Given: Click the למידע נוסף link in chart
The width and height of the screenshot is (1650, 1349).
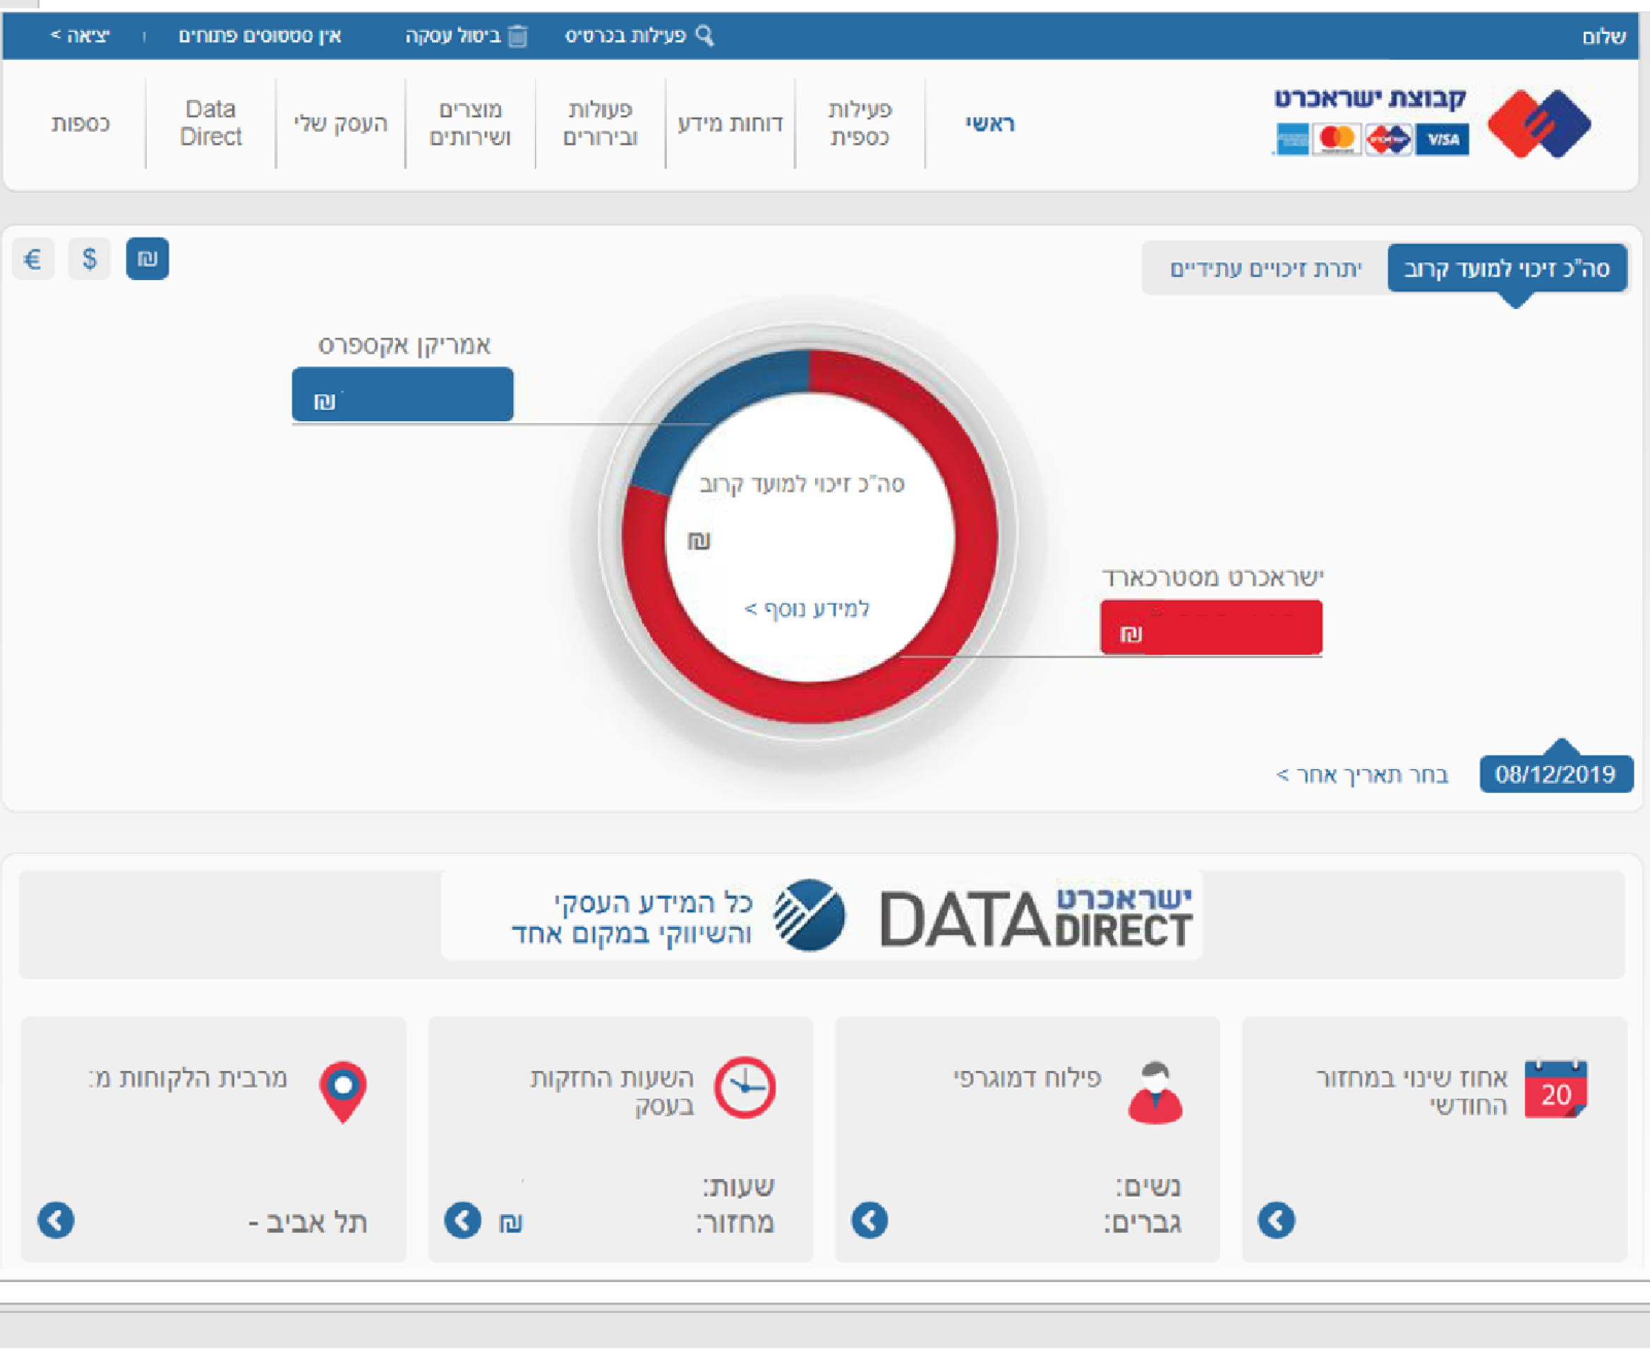Looking at the screenshot, I should point(807,608).
